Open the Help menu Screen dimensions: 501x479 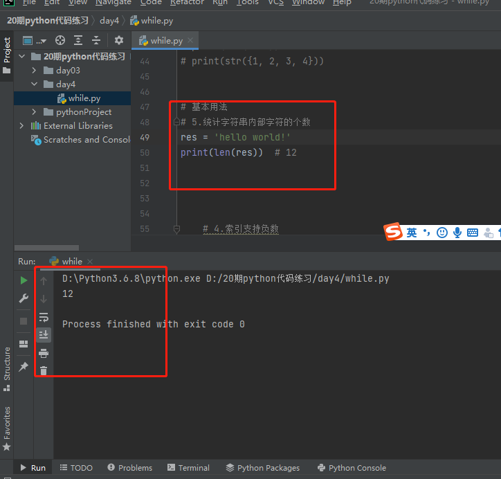point(342,3)
